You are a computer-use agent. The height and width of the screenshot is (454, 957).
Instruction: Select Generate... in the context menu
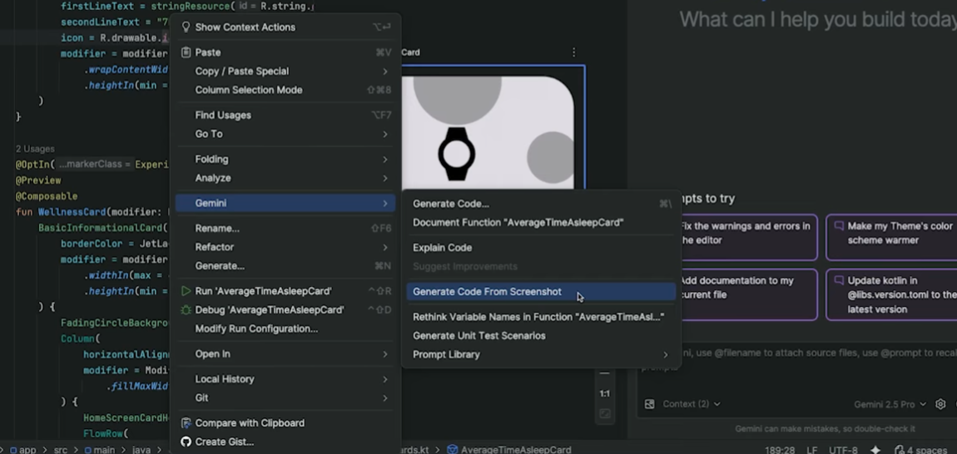pyautogui.click(x=285, y=266)
